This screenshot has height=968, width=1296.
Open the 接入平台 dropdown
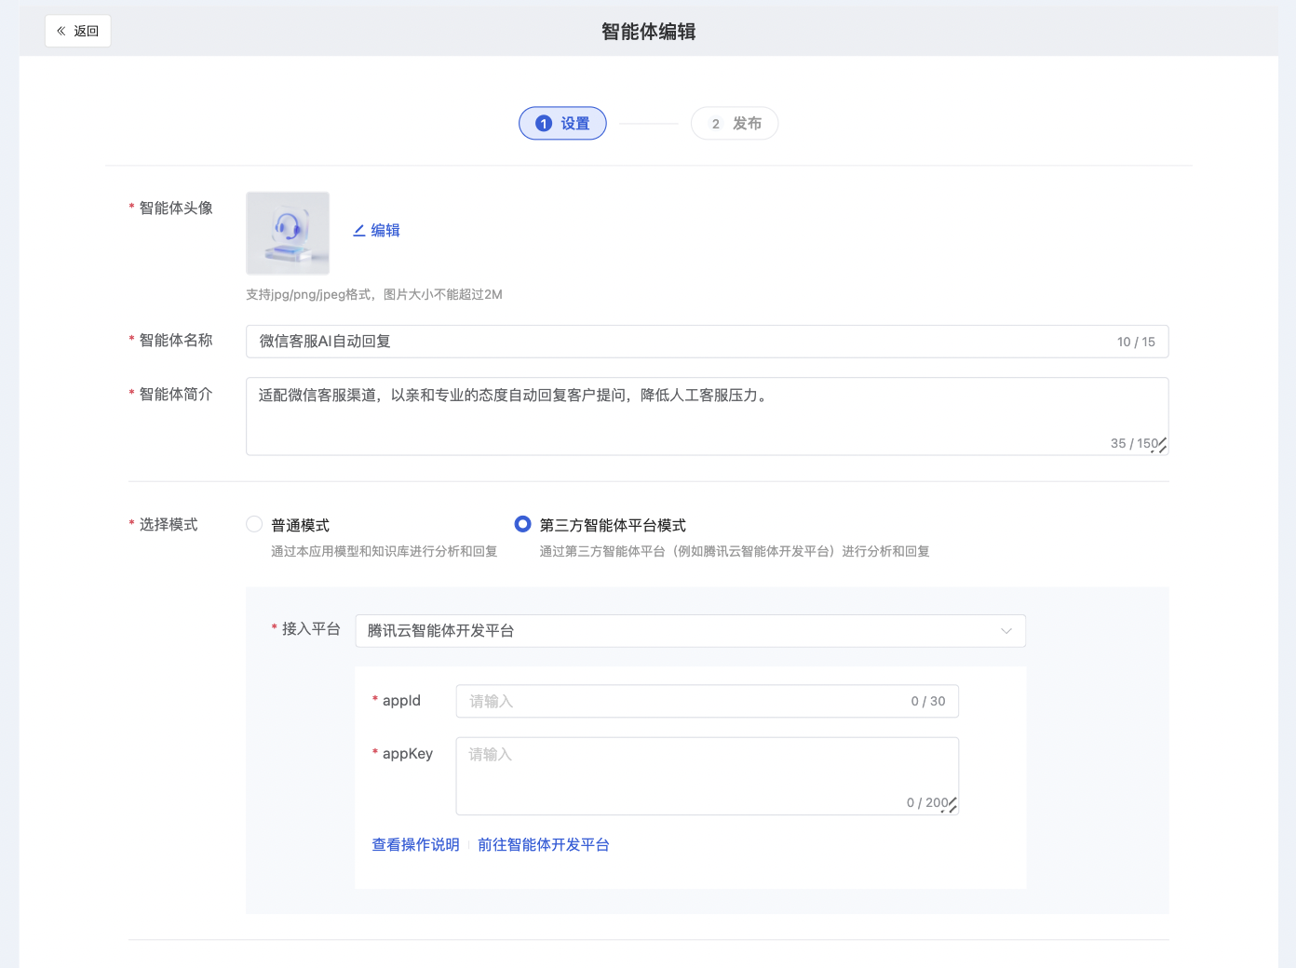(690, 631)
